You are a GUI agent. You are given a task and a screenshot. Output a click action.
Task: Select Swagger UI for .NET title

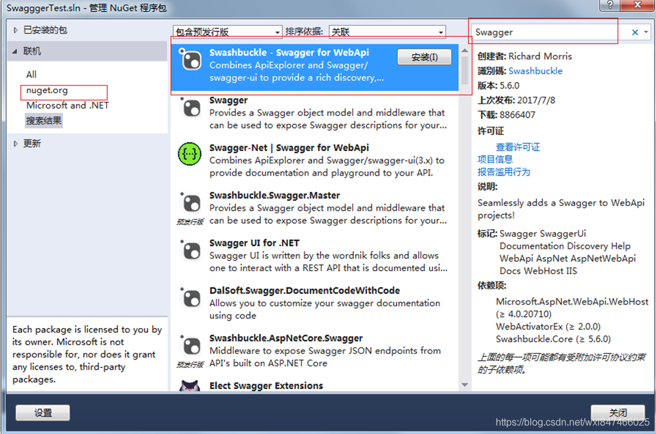[x=255, y=243]
